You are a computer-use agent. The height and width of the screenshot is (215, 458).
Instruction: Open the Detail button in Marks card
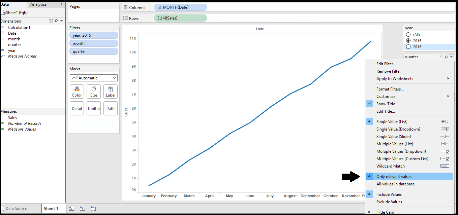[x=77, y=108]
